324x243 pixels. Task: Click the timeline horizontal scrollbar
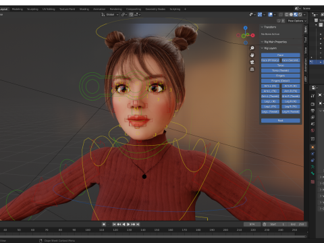(153, 236)
